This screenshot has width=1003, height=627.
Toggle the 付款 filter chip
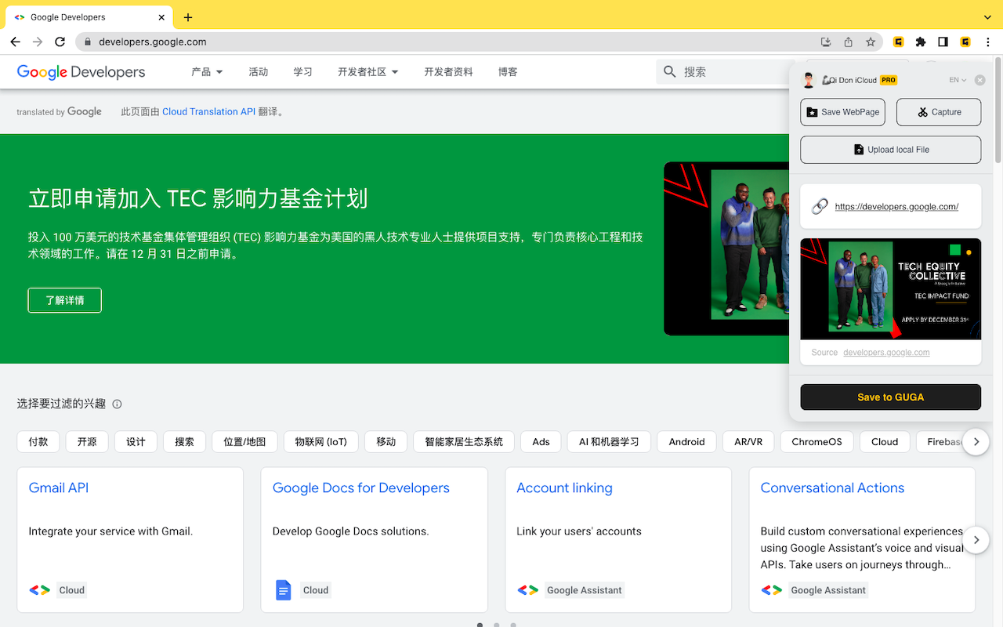point(38,442)
